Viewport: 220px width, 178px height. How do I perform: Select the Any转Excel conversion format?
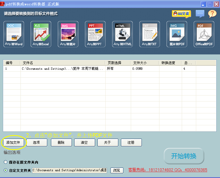click(x=41, y=34)
